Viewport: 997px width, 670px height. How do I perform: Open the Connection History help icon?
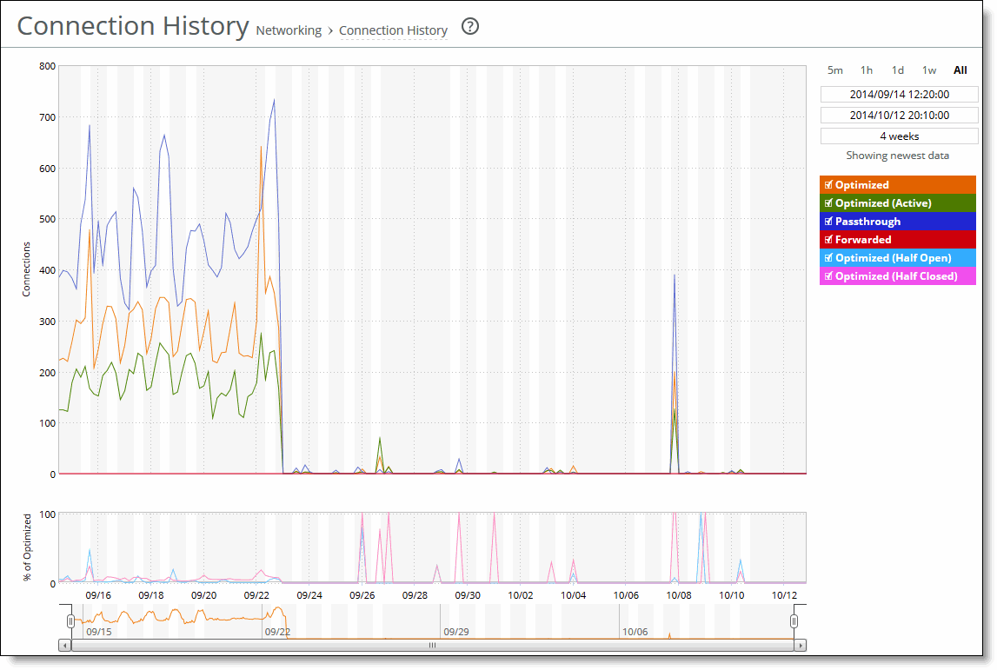471,27
